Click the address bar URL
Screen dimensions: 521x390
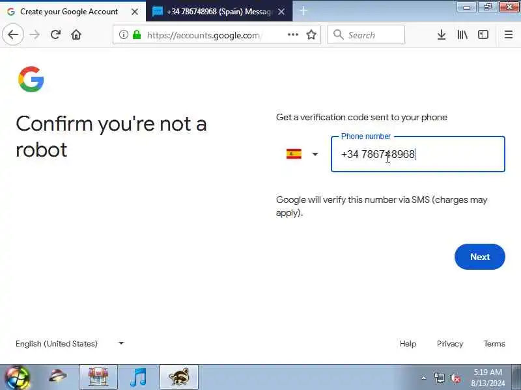point(203,35)
